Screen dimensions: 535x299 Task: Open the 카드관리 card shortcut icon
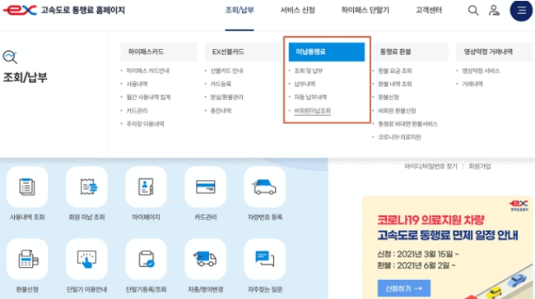click(x=206, y=187)
